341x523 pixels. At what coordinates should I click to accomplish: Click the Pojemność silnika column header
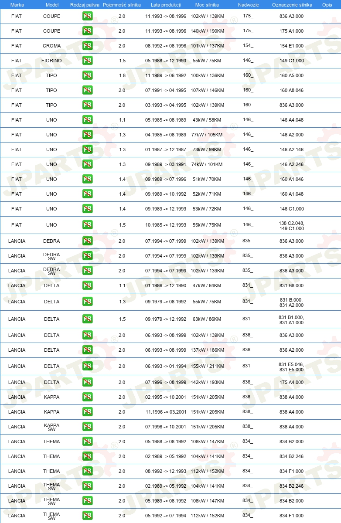(x=122, y=5)
